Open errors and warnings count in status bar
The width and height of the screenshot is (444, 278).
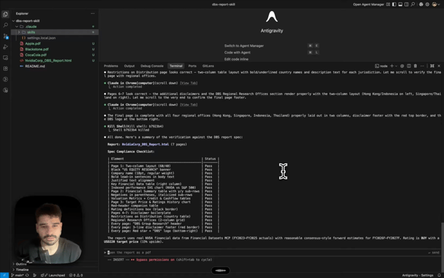click(76, 275)
